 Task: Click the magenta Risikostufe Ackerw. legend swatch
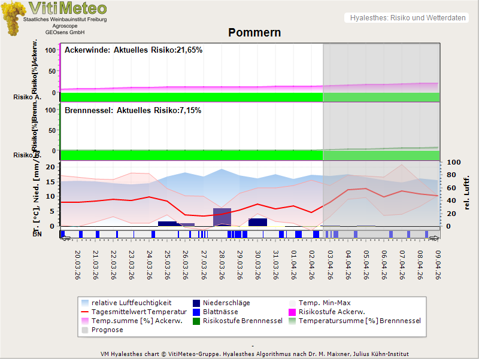point(293,312)
